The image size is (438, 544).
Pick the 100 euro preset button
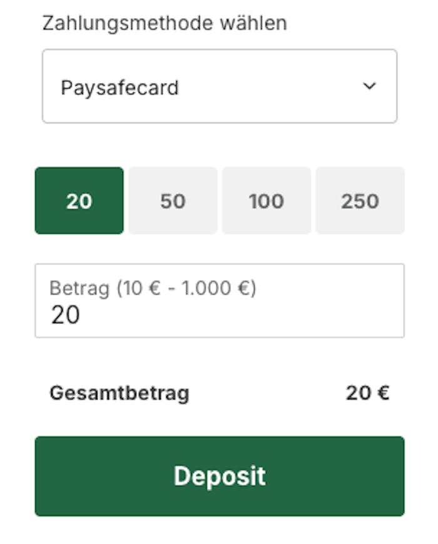point(266,201)
